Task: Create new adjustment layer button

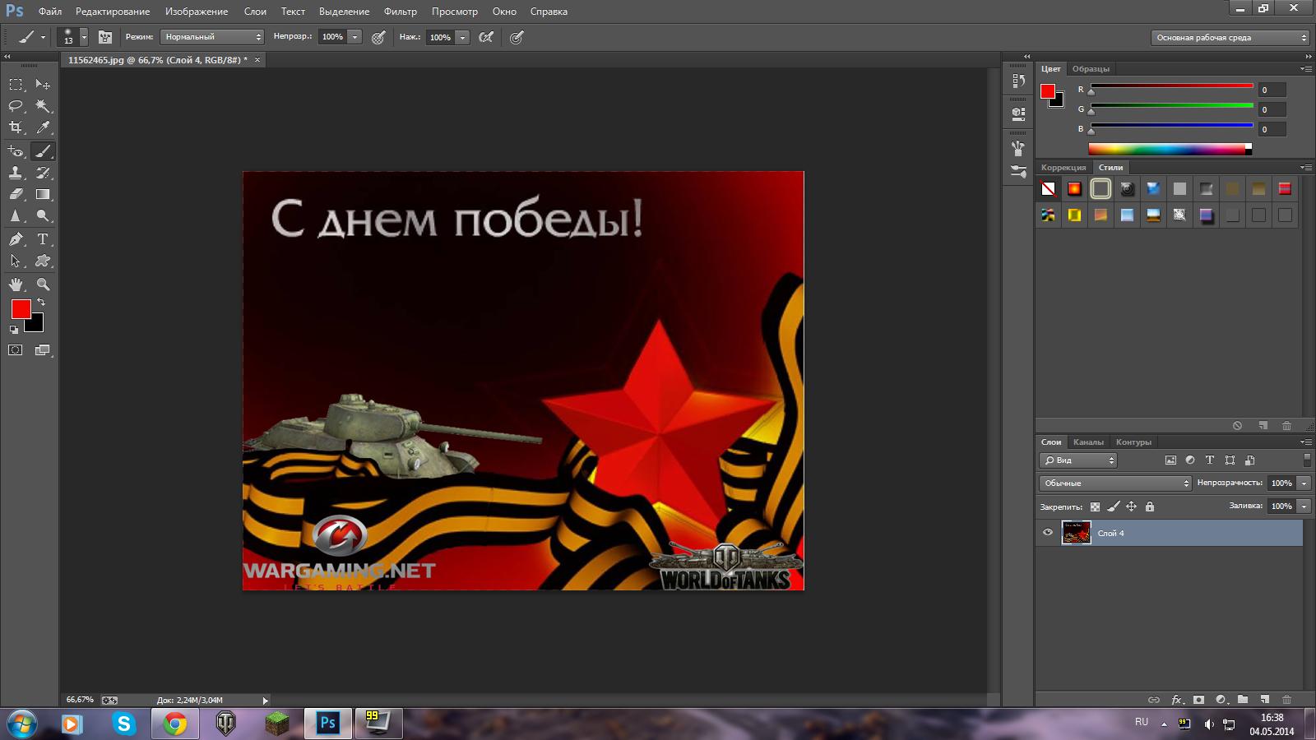Action: point(1221,700)
